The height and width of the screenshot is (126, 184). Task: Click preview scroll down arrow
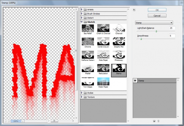pos(76,118)
